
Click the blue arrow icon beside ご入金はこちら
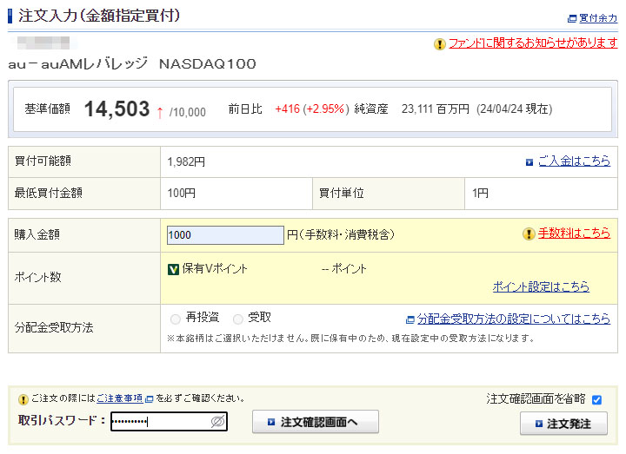529,161
